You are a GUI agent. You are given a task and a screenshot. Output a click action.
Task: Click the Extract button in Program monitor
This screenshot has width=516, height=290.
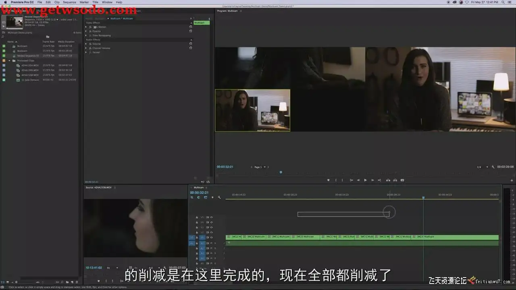coord(395,180)
